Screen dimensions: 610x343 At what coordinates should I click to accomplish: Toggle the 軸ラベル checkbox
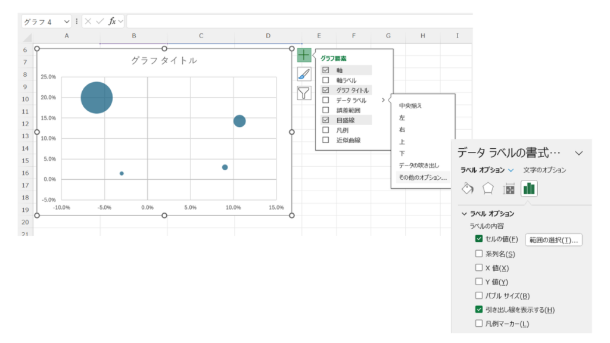pyautogui.click(x=325, y=80)
